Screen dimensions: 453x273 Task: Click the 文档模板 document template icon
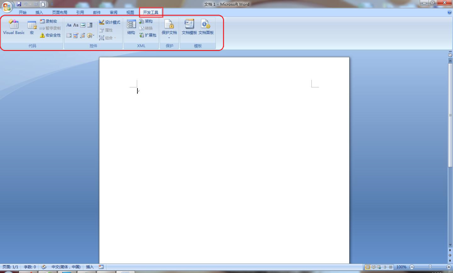coord(189,28)
